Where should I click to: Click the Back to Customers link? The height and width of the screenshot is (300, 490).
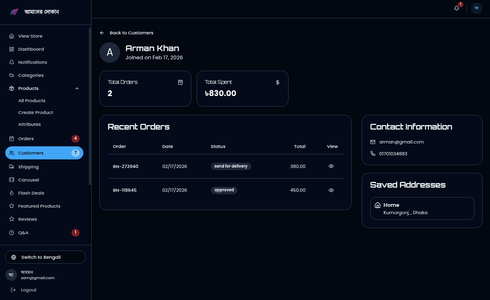126,33
